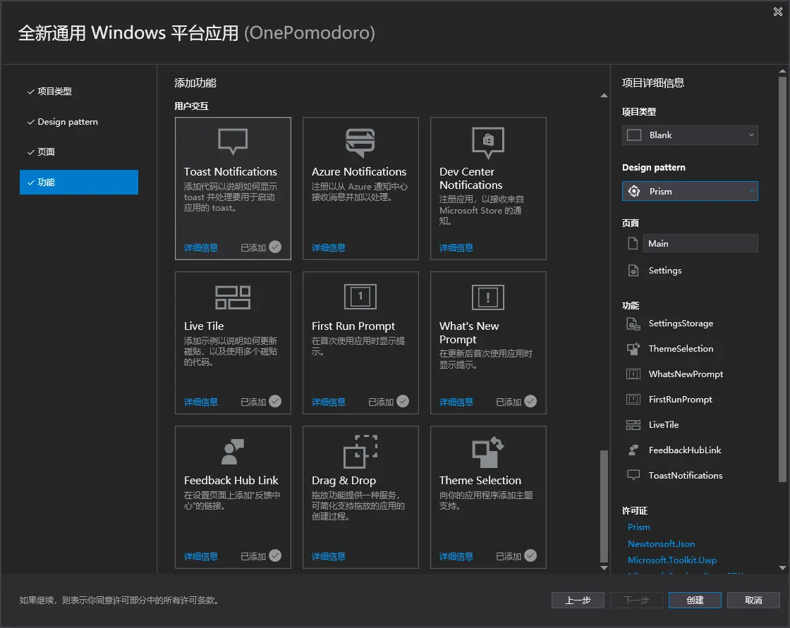Click the 创建 button

[x=695, y=601]
